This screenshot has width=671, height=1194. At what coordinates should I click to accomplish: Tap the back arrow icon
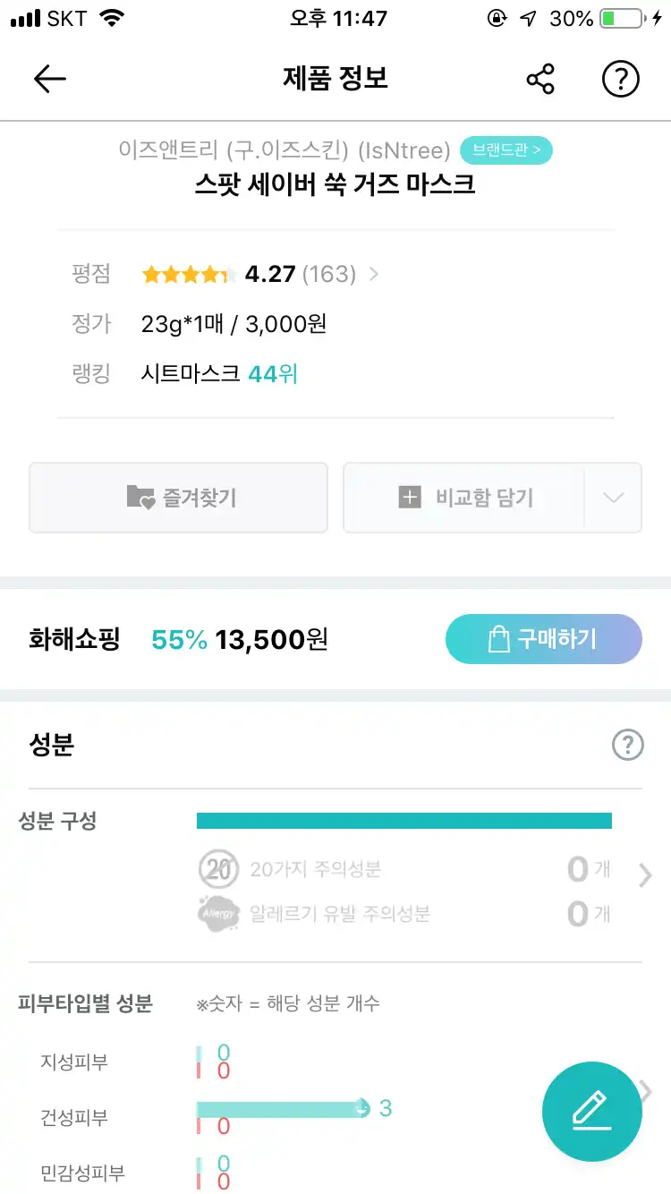tap(50, 79)
